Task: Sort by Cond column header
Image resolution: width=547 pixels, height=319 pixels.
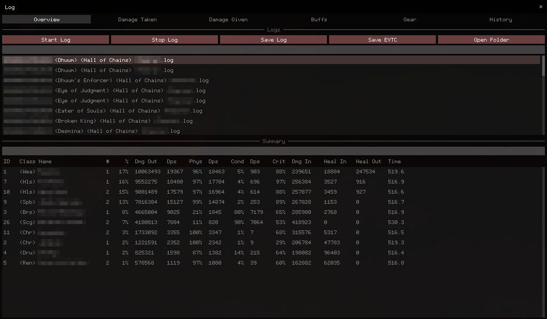Action: click(237, 162)
